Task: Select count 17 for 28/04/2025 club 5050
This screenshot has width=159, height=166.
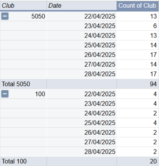Action: [x=138, y=74]
